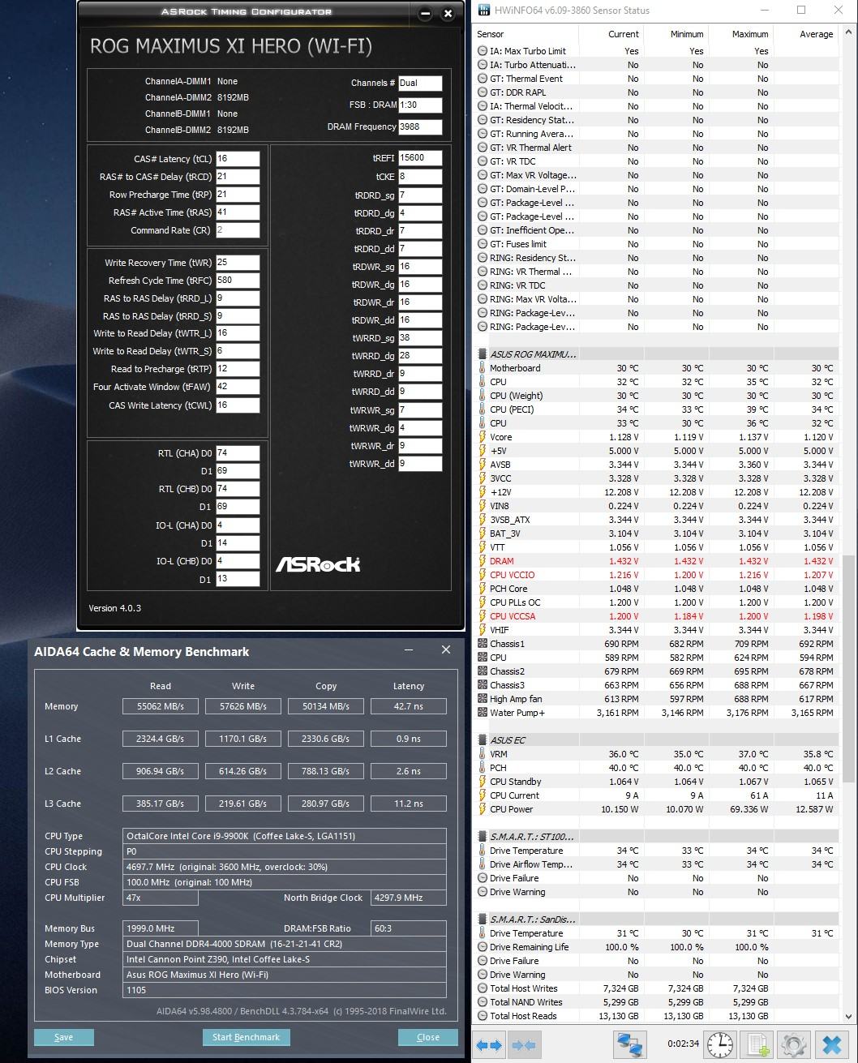The height and width of the screenshot is (1063, 858).
Task: Click the thermometer icon beside Motherboard
Action: pyautogui.click(x=483, y=368)
